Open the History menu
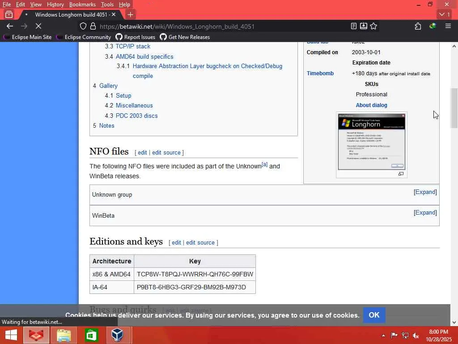This screenshot has height=344, width=458. click(x=55, y=4)
